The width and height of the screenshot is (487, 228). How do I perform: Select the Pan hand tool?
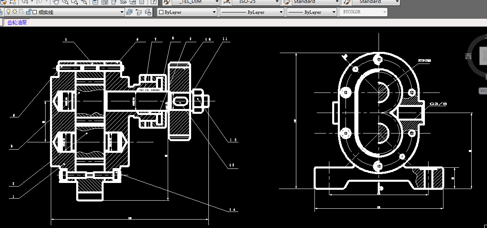tap(56, 2)
